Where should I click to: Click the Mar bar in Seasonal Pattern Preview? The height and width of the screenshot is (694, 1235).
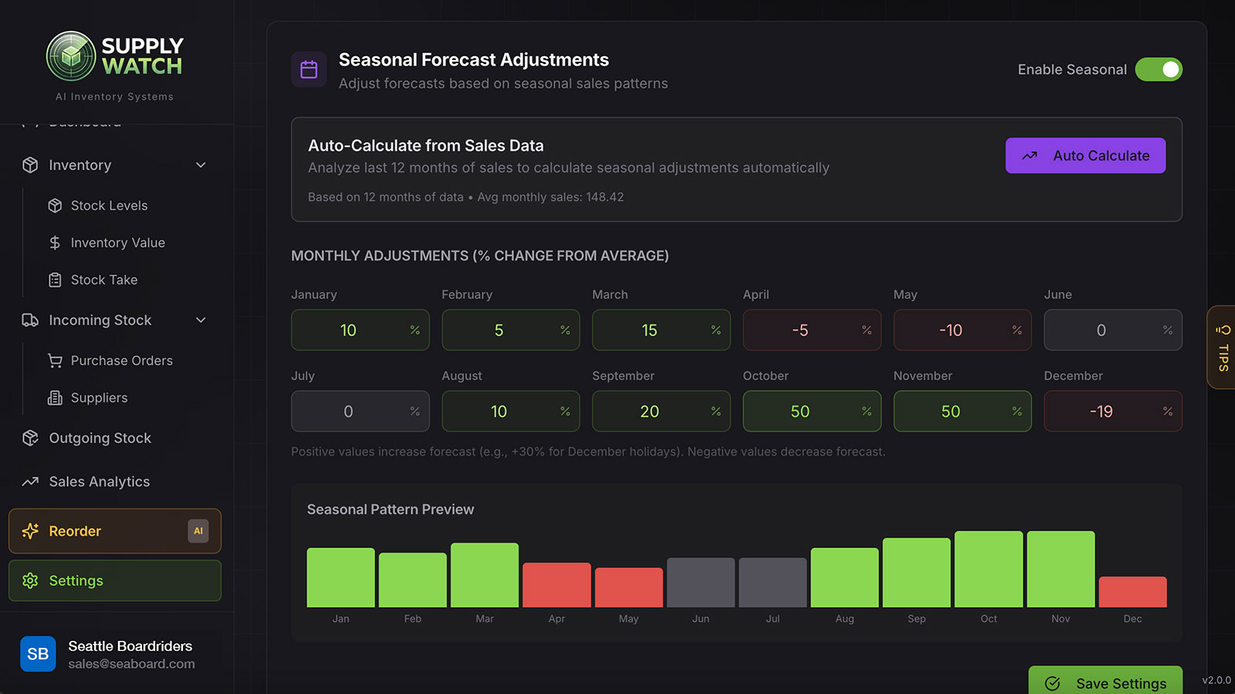click(485, 575)
